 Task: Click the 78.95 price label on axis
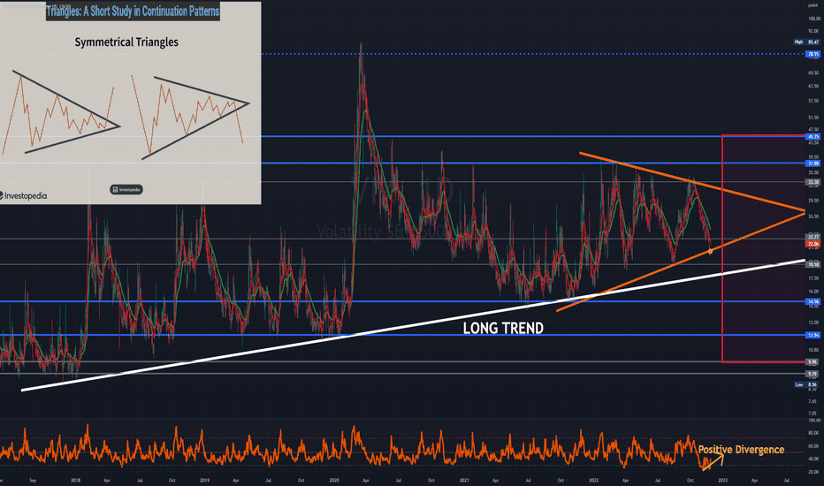pyautogui.click(x=813, y=54)
